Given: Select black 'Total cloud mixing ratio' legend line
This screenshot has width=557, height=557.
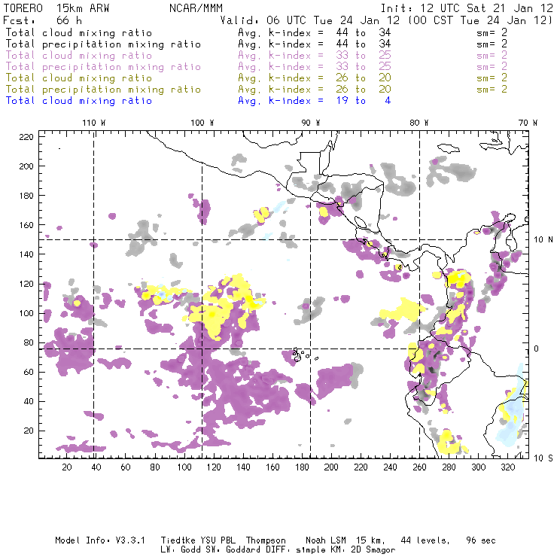Looking at the screenshot, I should [x=79, y=33].
